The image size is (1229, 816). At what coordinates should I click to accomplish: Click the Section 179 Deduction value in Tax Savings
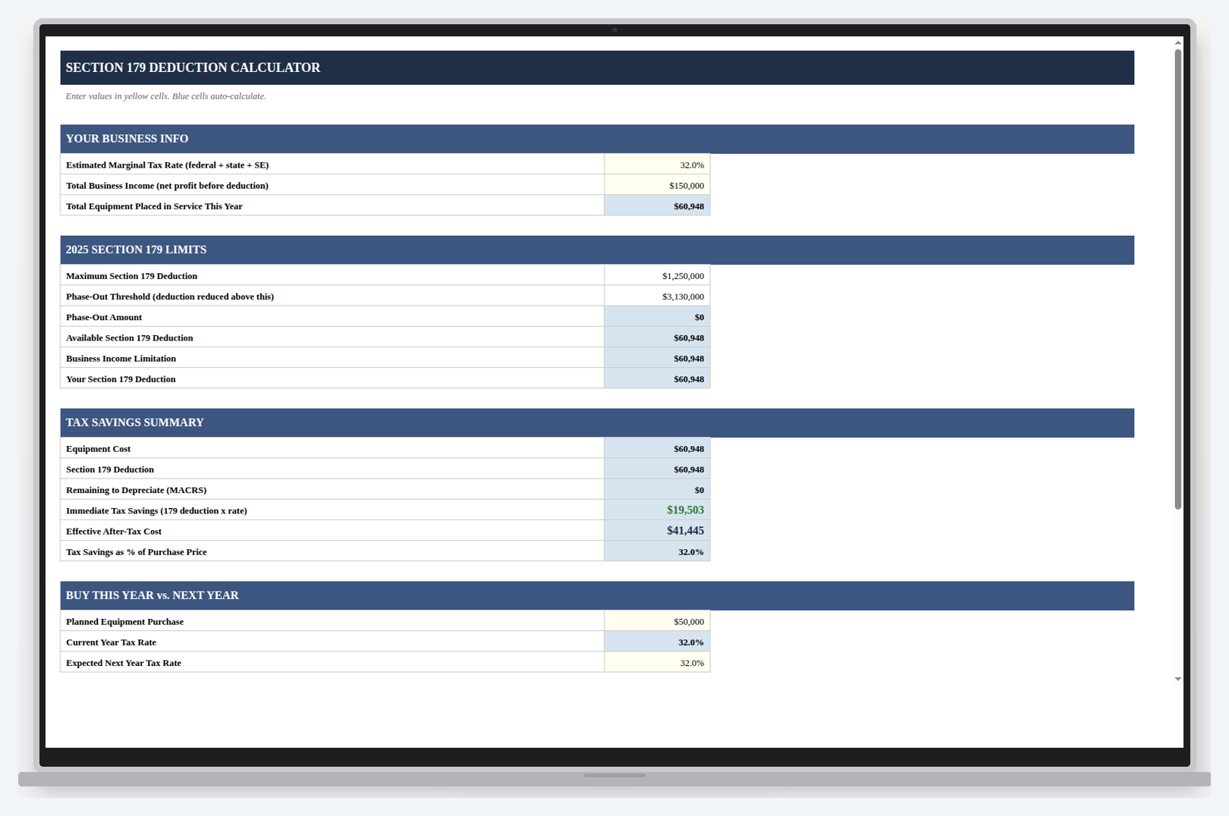click(657, 469)
